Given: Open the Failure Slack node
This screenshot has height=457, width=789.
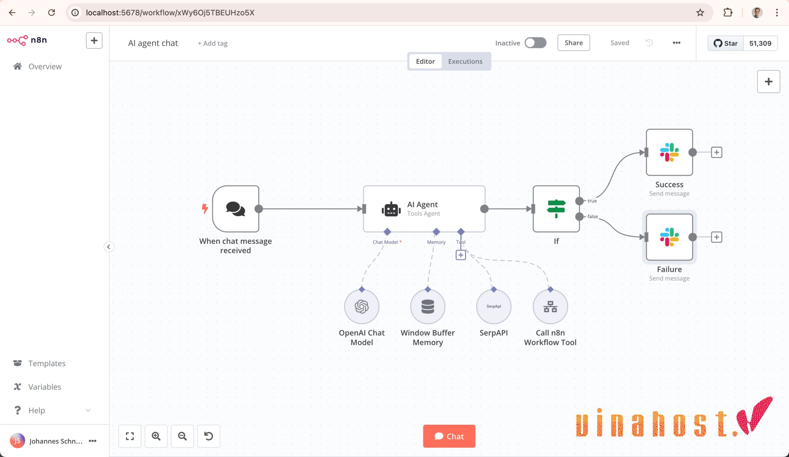Looking at the screenshot, I should point(669,237).
